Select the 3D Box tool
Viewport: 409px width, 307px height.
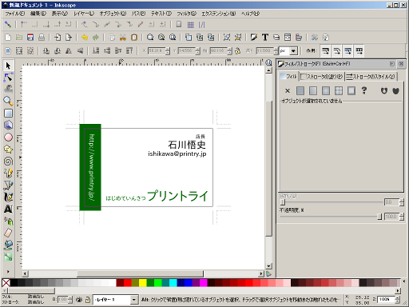click(x=8, y=125)
